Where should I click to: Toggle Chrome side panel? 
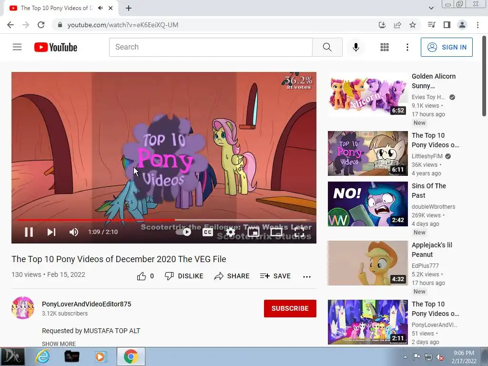(447, 25)
